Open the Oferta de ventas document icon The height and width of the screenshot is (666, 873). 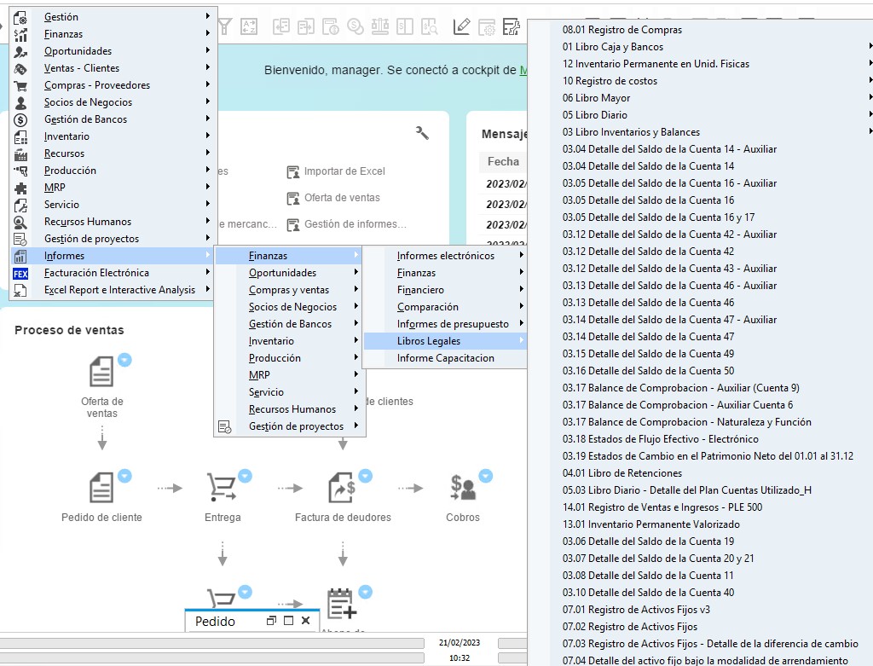click(x=101, y=373)
